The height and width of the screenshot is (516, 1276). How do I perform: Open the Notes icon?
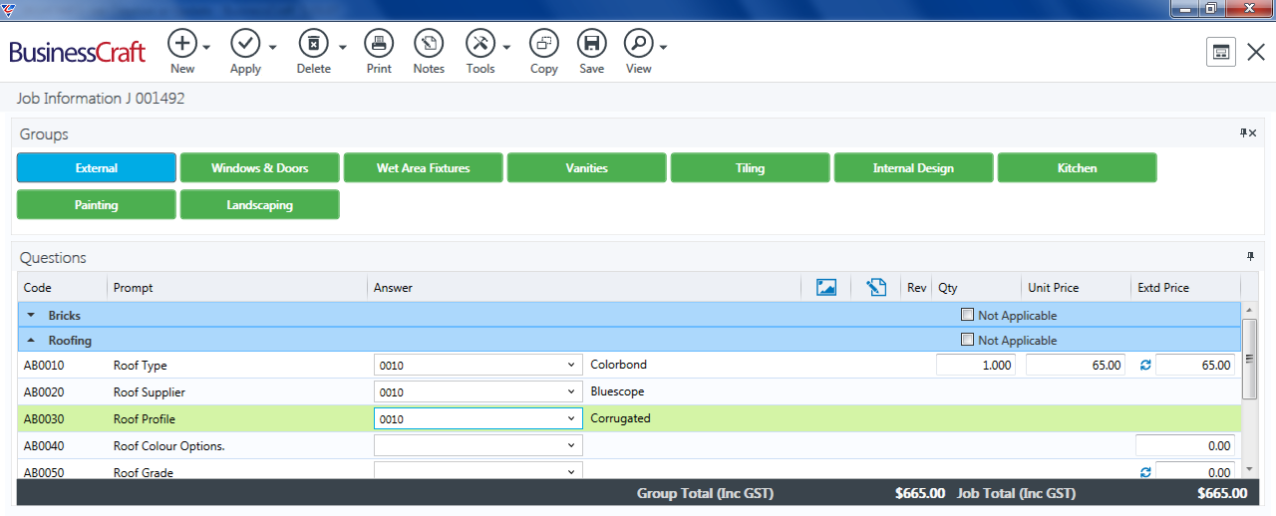point(429,44)
